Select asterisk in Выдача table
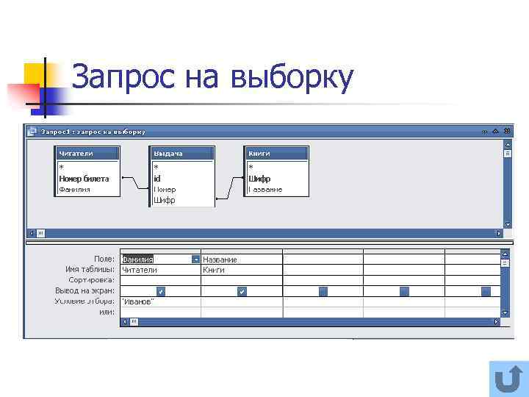 tap(156, 167)
